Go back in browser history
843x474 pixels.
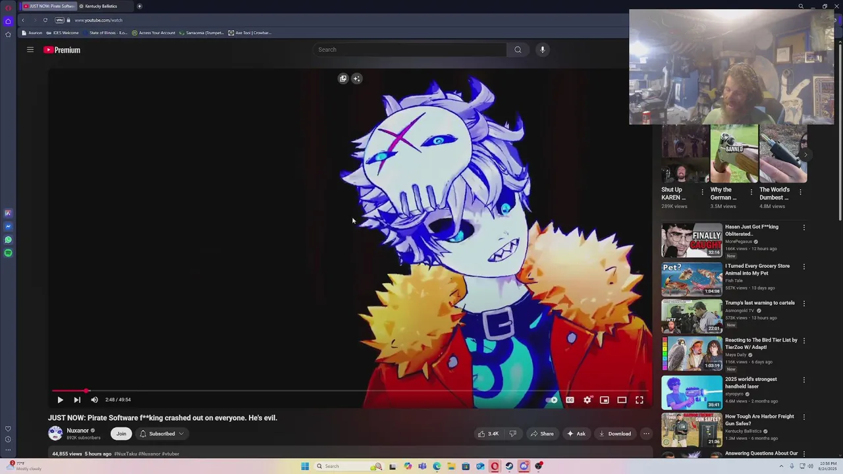coord(23,20)
